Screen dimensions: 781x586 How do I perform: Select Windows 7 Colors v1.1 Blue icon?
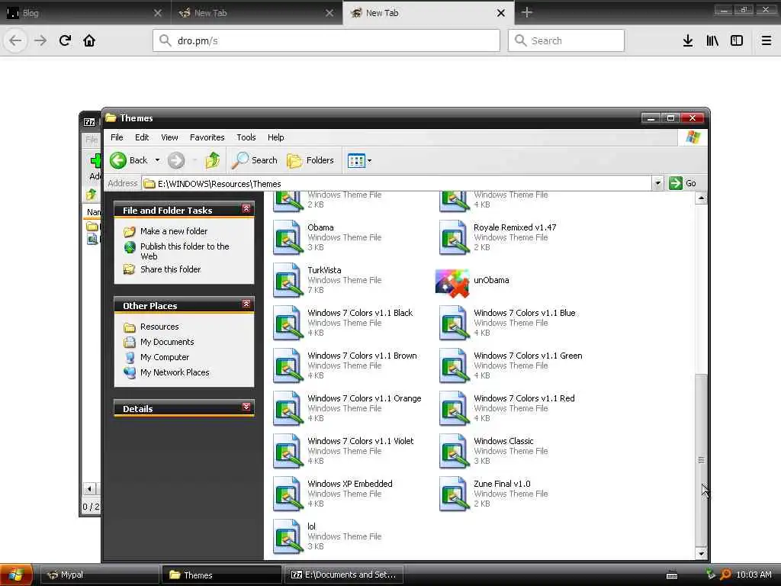pyautogui.click(x=455, y=323)
